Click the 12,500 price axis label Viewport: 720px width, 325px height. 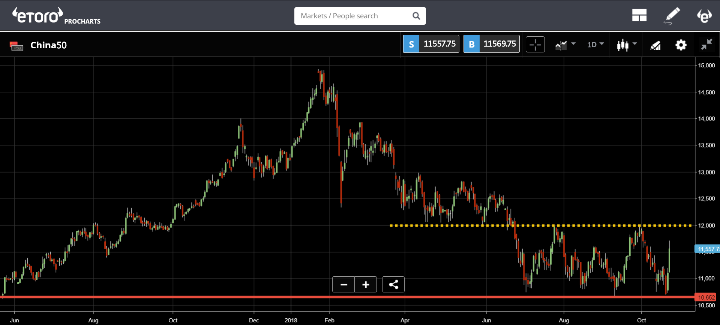706,198
